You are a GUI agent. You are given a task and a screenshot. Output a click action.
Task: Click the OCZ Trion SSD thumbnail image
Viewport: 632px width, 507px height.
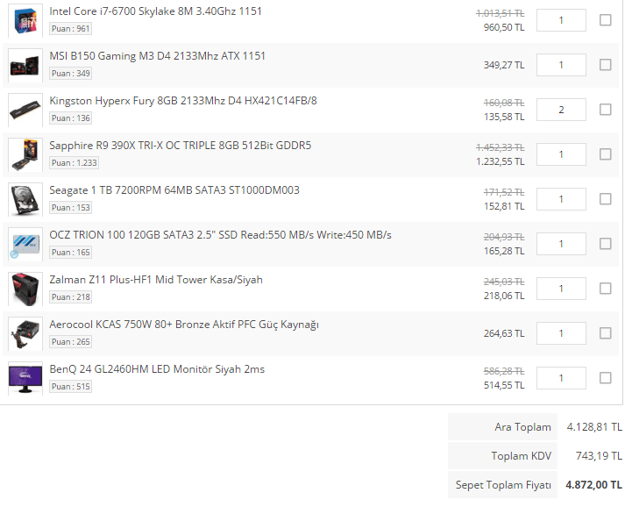25,244
